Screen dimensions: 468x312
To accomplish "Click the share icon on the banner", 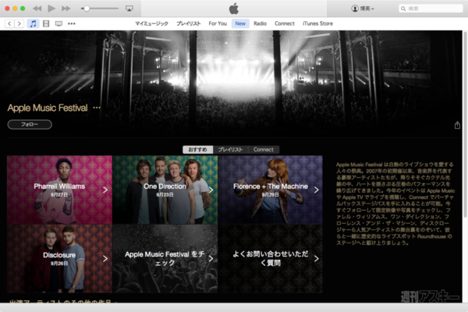I will pos(457,125).
